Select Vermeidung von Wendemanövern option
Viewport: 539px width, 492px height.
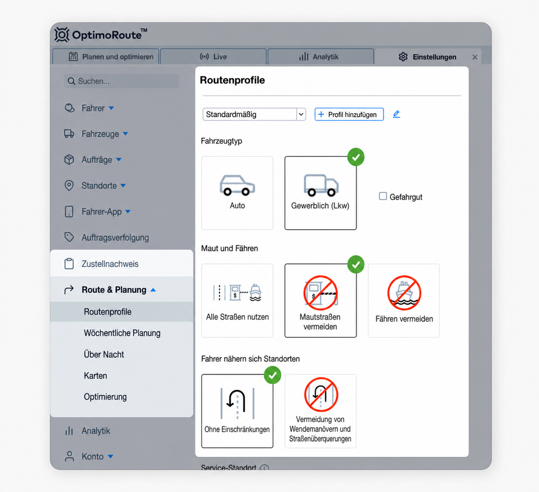point(321,411)
